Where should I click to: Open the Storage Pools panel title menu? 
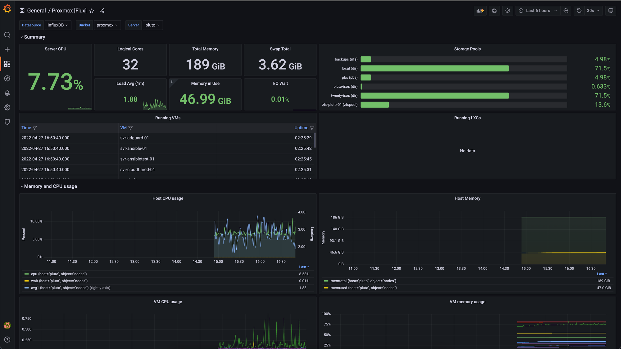(x=467, y=49)
